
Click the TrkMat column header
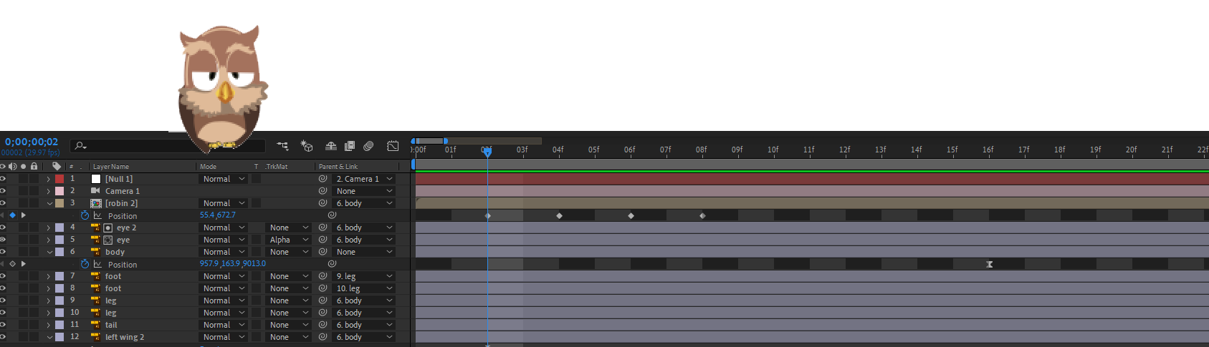pos(277,167)
